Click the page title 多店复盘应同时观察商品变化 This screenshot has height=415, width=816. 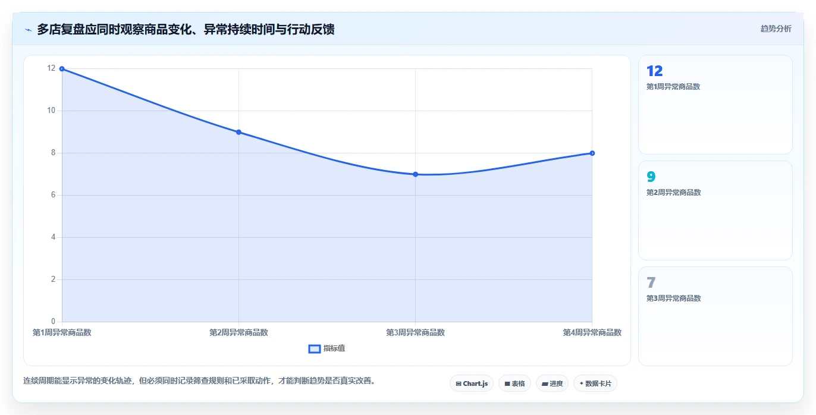186,29
